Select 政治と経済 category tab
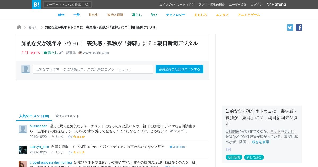This screenshot has height=167, width=318. pos(115,15)
